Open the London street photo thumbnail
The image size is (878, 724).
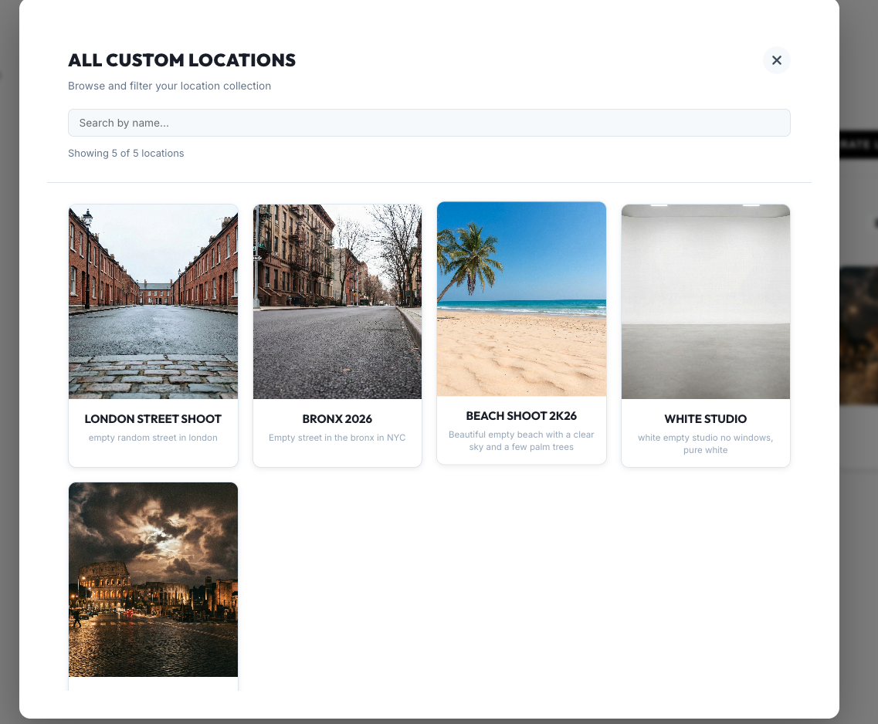pyautogui.click(x=153, y=302)
